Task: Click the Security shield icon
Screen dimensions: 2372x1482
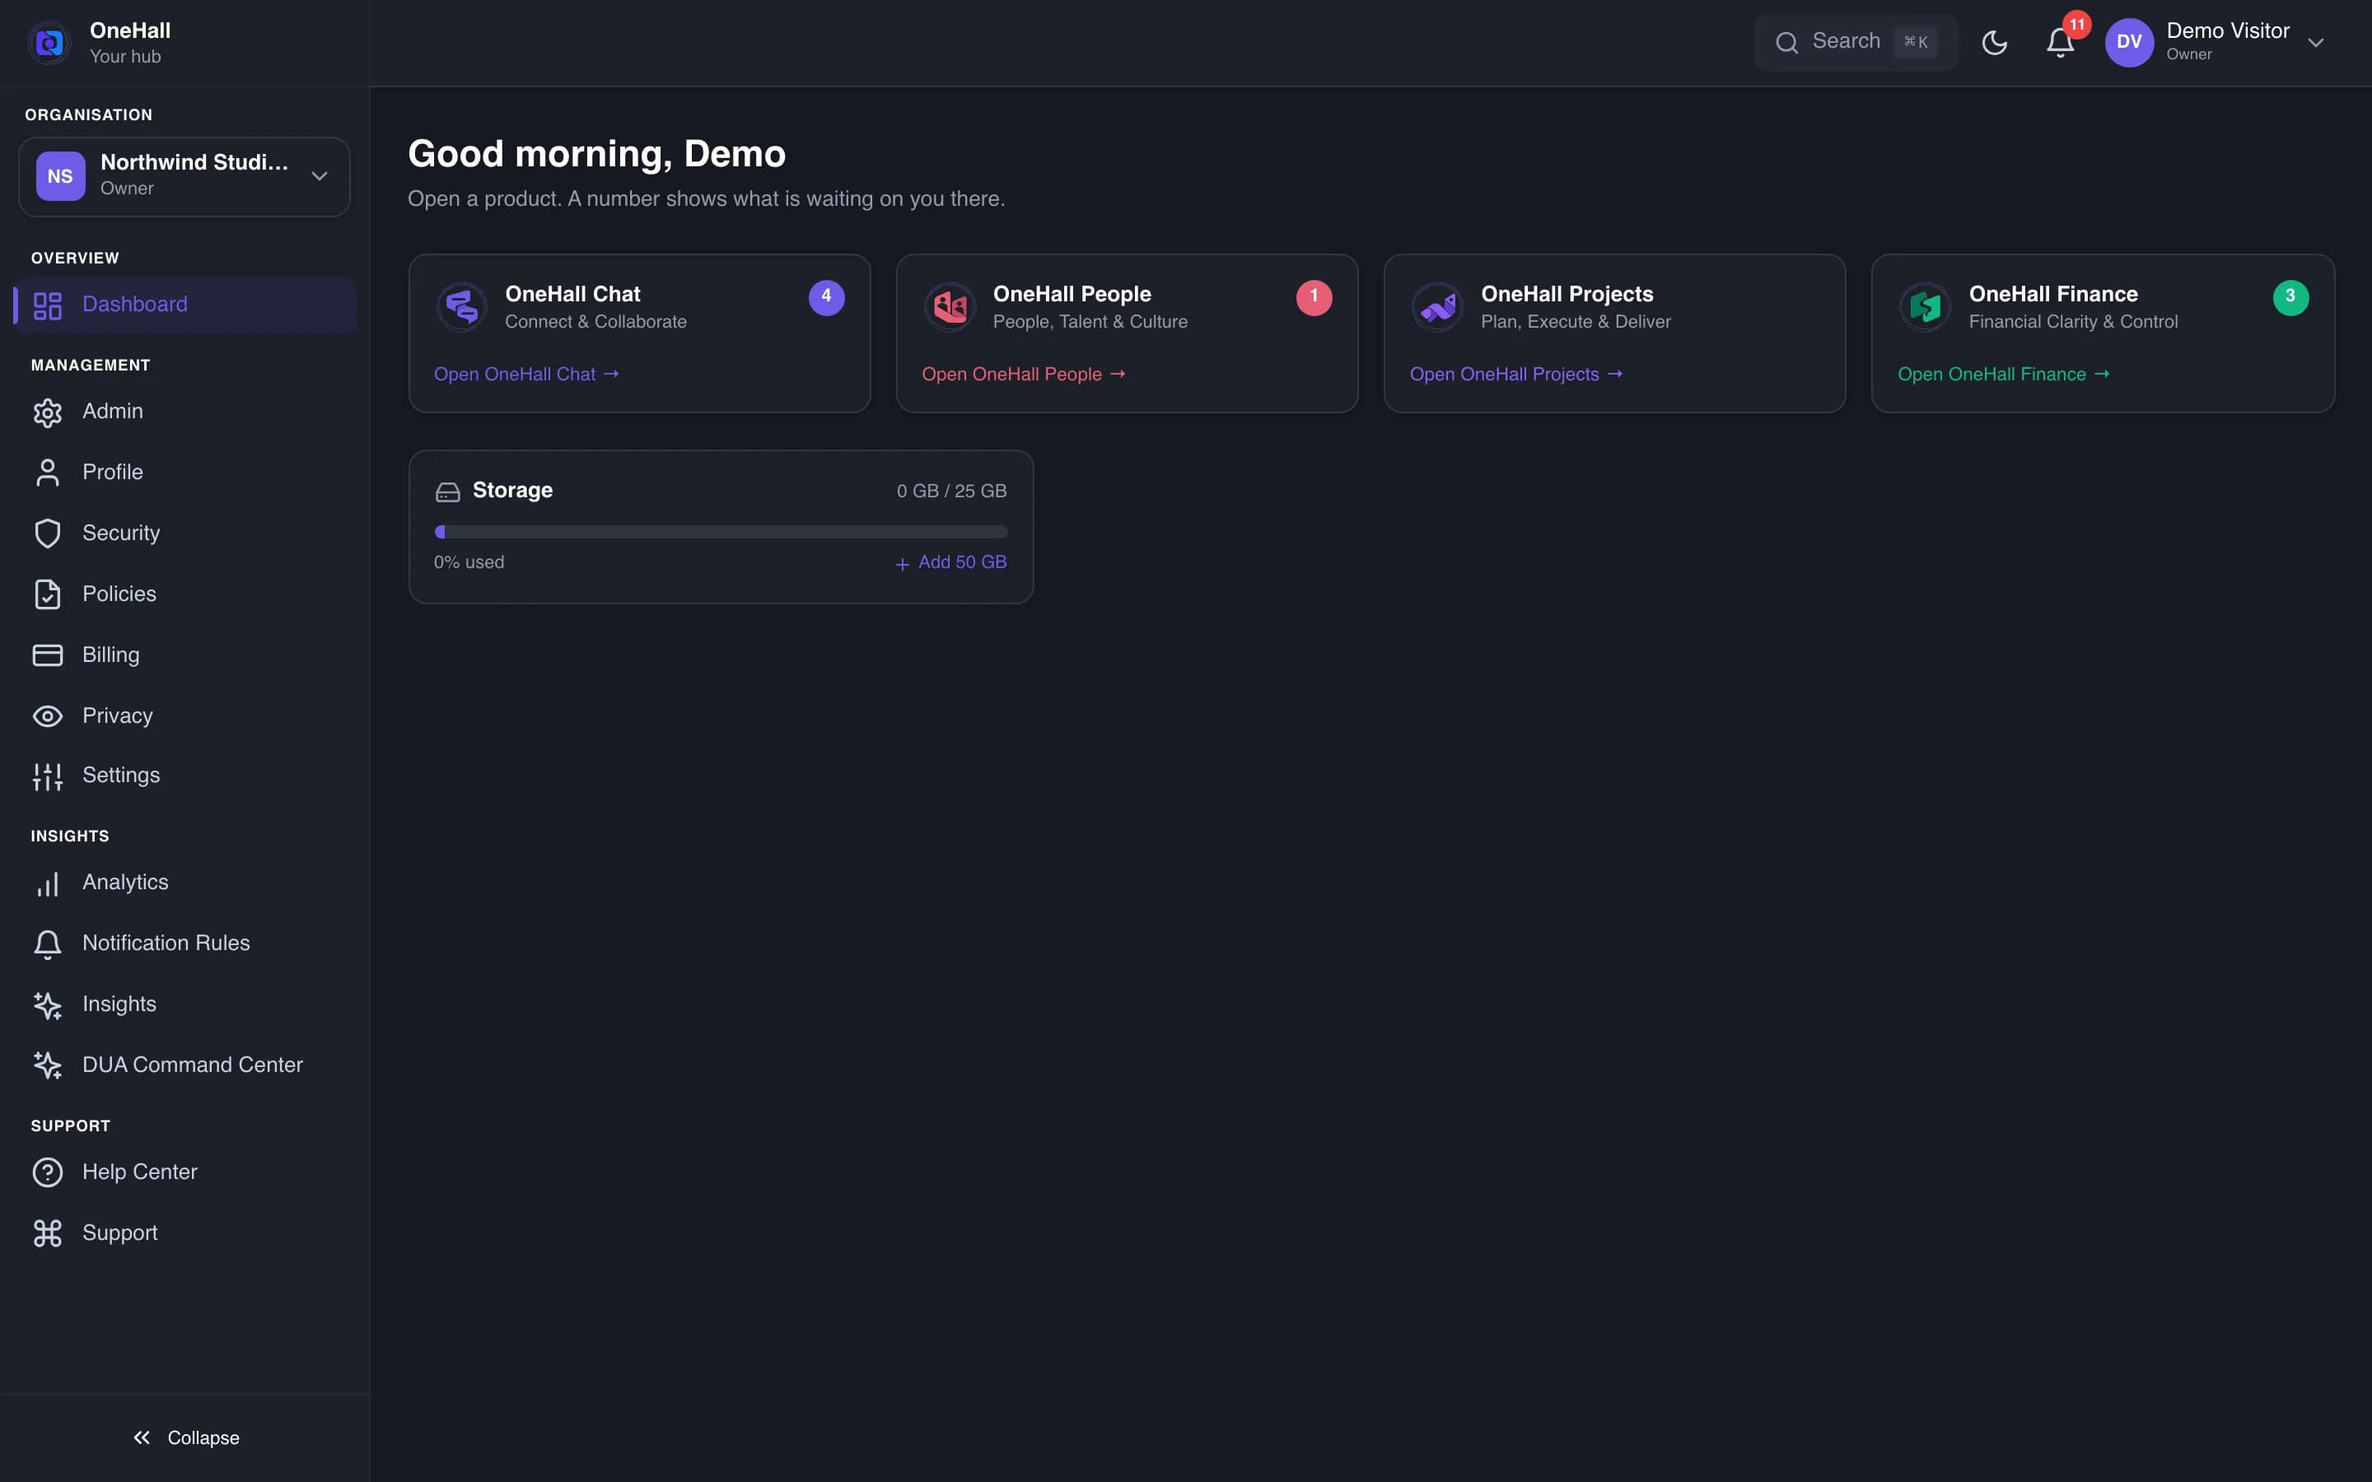Action: point(48,534)
